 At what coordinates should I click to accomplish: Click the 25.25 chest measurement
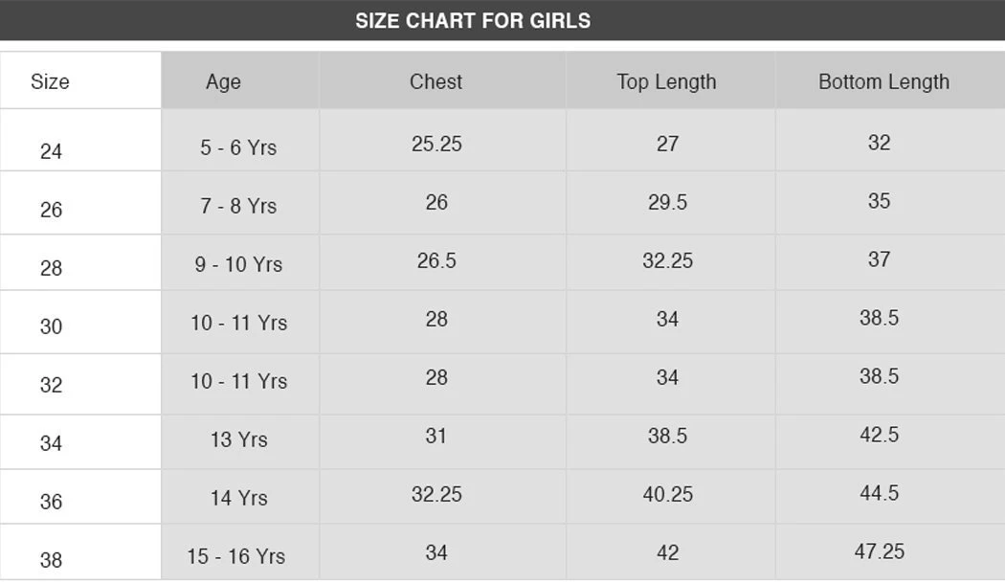tap(436, 144)
